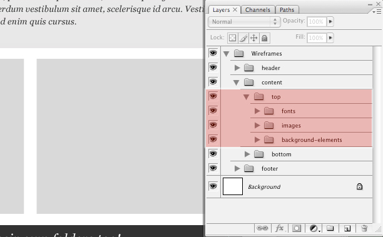The width and height of the screenshot is (383, 237).
Task: Collapse the content group
Action: (236, 83)
